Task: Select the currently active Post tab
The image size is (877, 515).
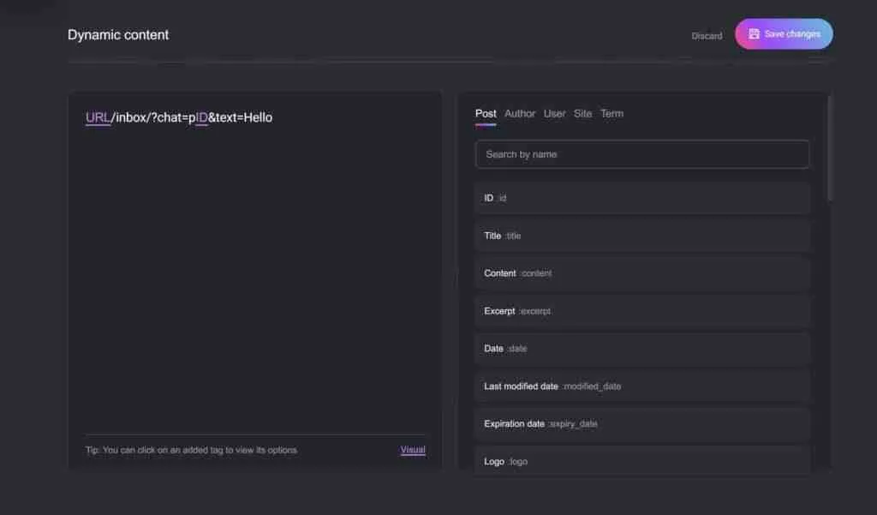Action: (x=485, y=113)
